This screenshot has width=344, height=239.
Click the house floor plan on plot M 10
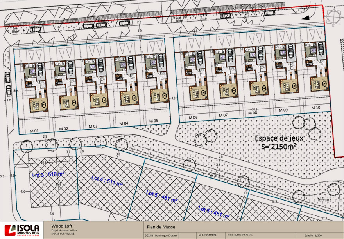click(317, 67)
